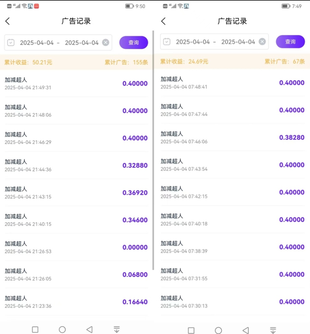Tap left 查询 search button
This screenshot has height=334, width=310.
click(134, 43)
